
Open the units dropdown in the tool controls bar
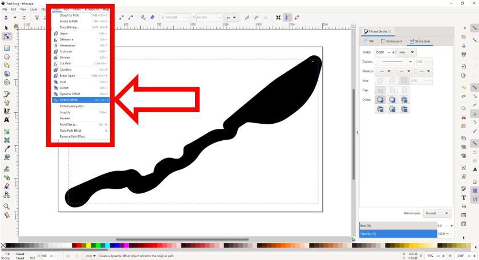[x=232, y=18]
